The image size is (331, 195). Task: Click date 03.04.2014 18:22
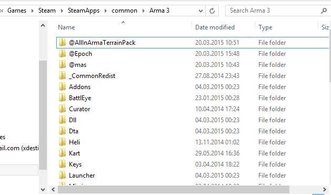coord(217,164)
